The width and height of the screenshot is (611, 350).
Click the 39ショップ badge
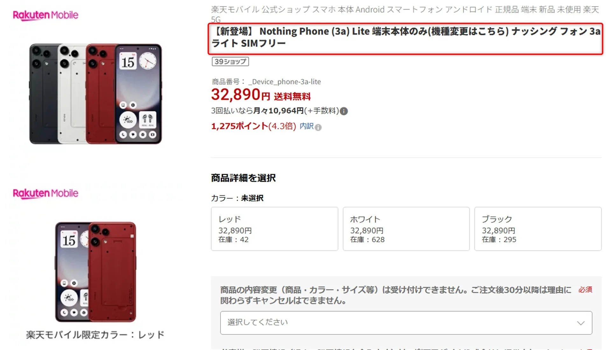(x=230, y=61)
